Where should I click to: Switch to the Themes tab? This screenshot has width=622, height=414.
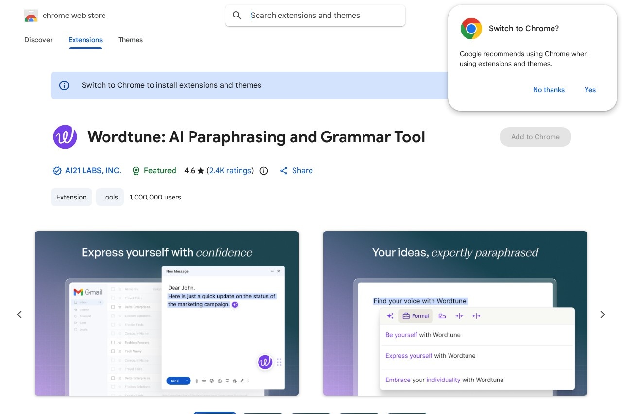(130, 40)
